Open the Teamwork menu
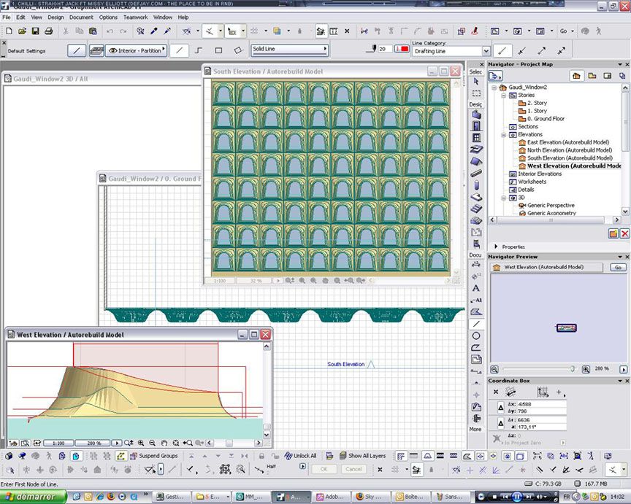 [135, 17]
